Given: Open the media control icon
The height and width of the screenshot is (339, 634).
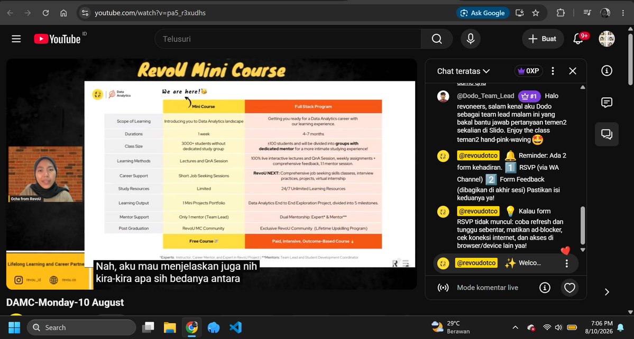Looking at the screenshot, I should 587,13.
